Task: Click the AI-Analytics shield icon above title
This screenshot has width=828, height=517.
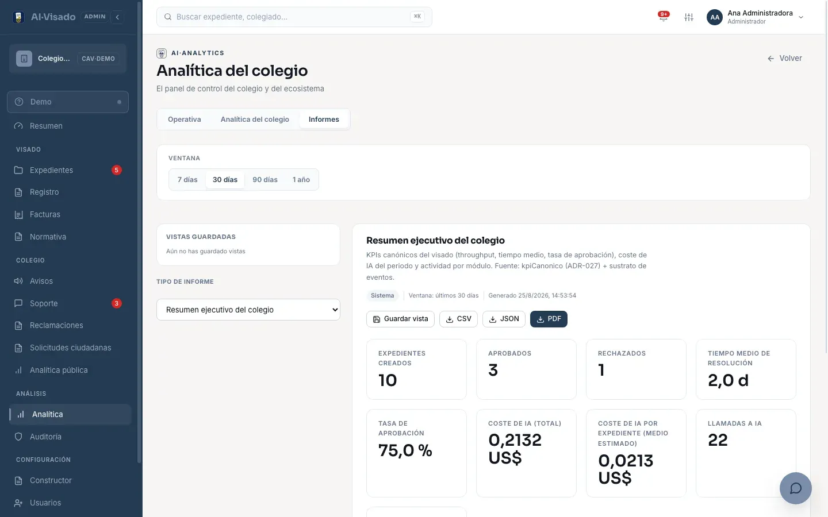Action: tap(162, 53)
